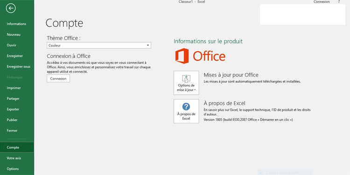
Task: Click the Informations sur le produit heading
Action: pyautogui.click(x=208, y=41)
